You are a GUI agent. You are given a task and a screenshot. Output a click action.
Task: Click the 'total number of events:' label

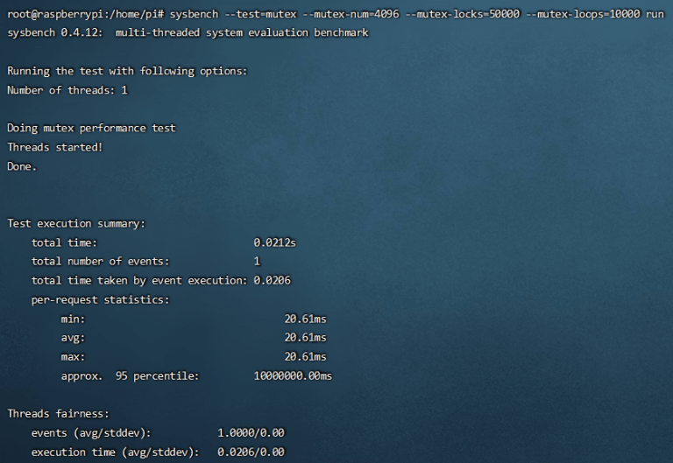(x=100, y=261)
